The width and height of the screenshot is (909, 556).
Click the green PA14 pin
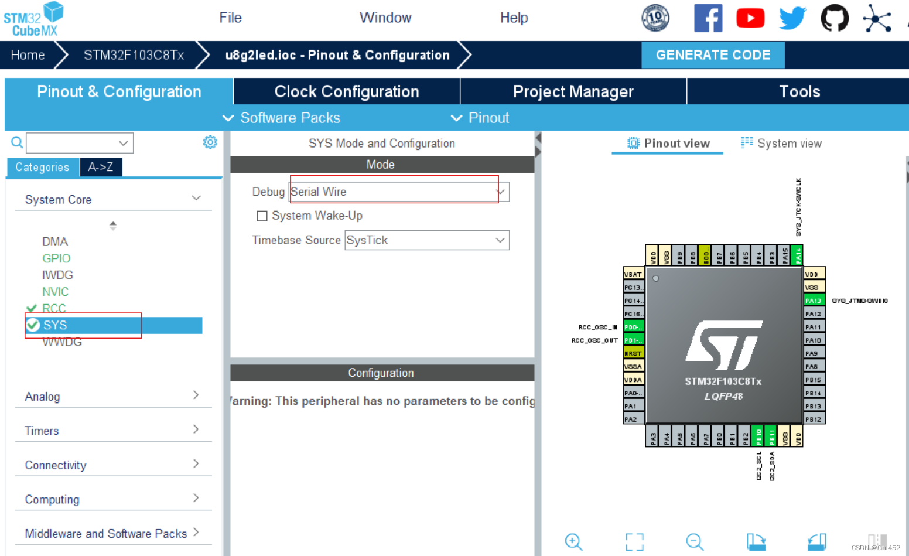point(797,255)
